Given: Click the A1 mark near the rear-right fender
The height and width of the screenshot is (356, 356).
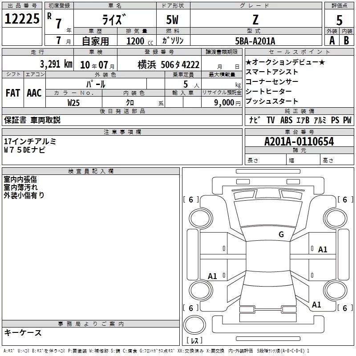Looking at the screenshot, I should click(x=316, y=305).
